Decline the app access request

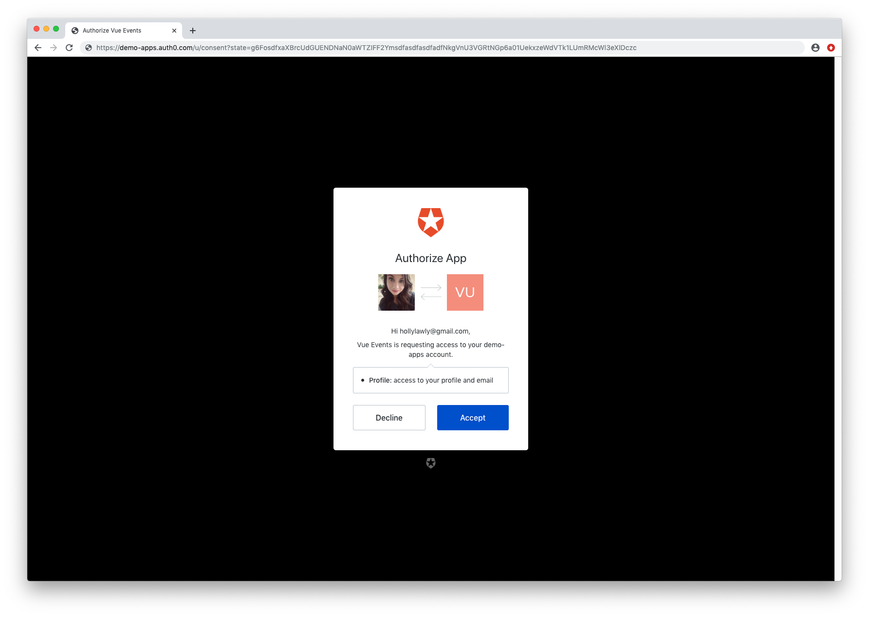[389, 418]
